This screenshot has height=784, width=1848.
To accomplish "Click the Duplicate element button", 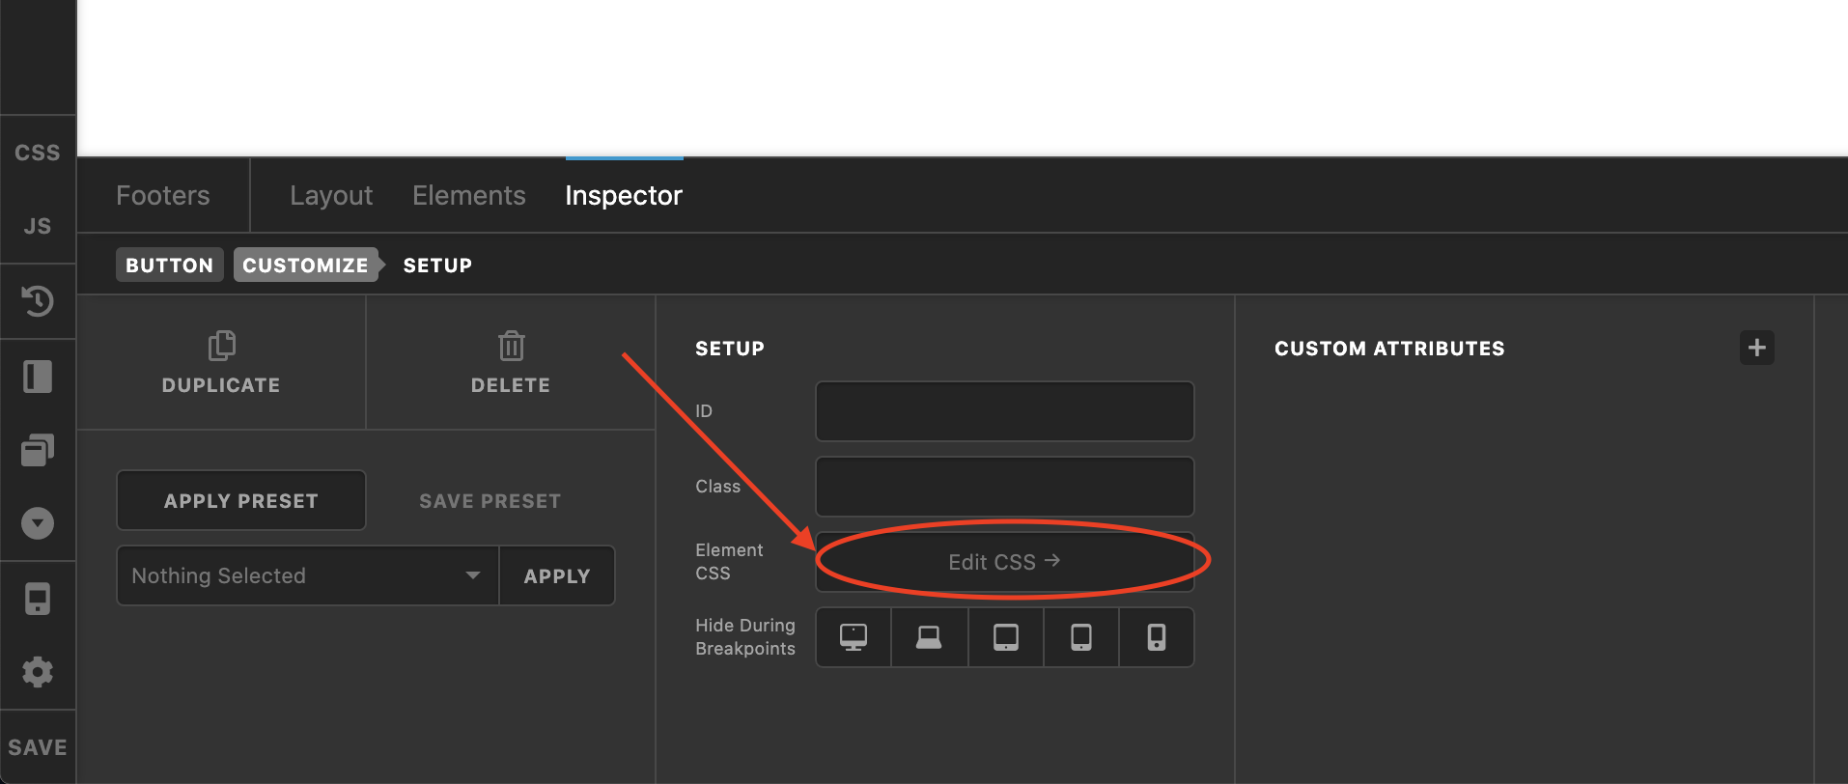I will [221, 362].
